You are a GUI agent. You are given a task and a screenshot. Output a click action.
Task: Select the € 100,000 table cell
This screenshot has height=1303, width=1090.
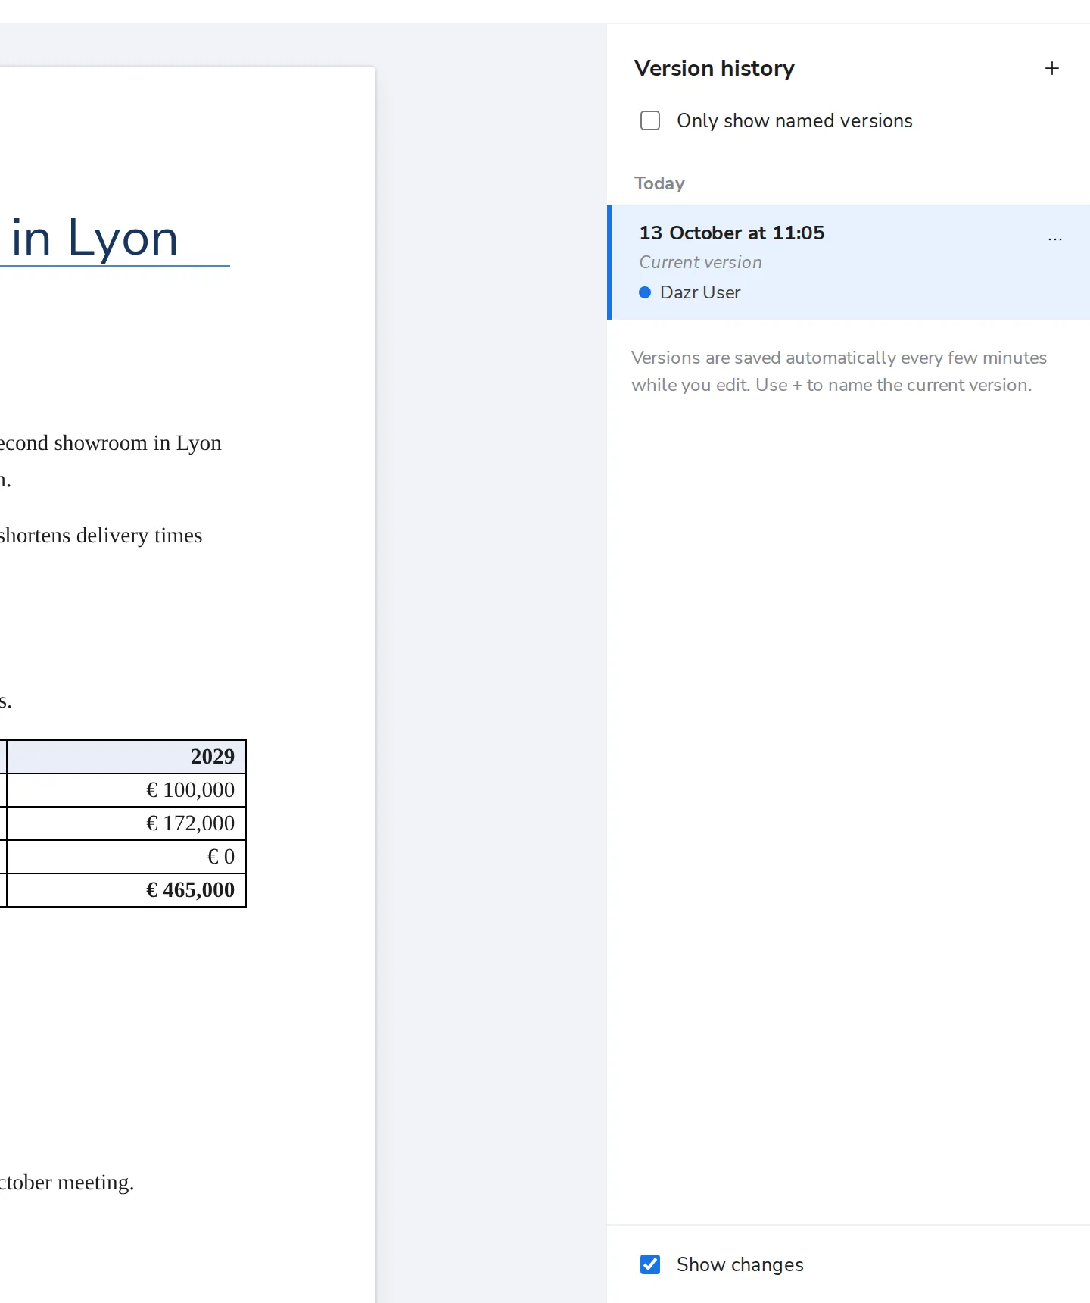[126, 790]
